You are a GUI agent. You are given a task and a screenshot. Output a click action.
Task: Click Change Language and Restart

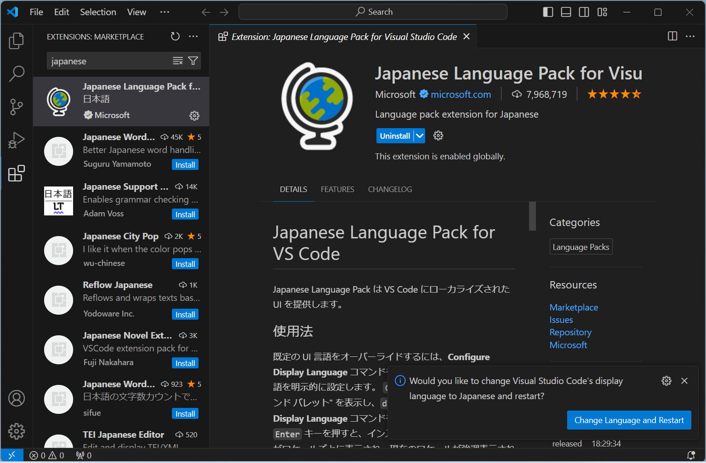click(x=629, y=420)
